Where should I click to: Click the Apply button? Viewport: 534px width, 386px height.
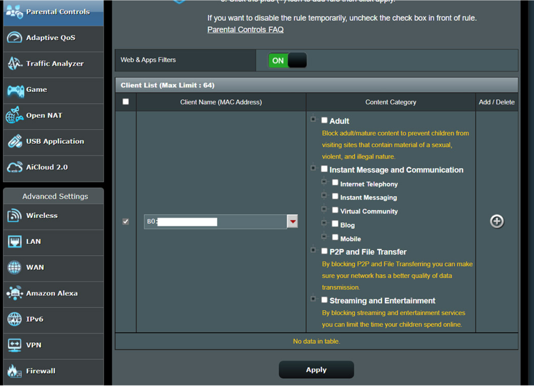click(x=316, y=370)
